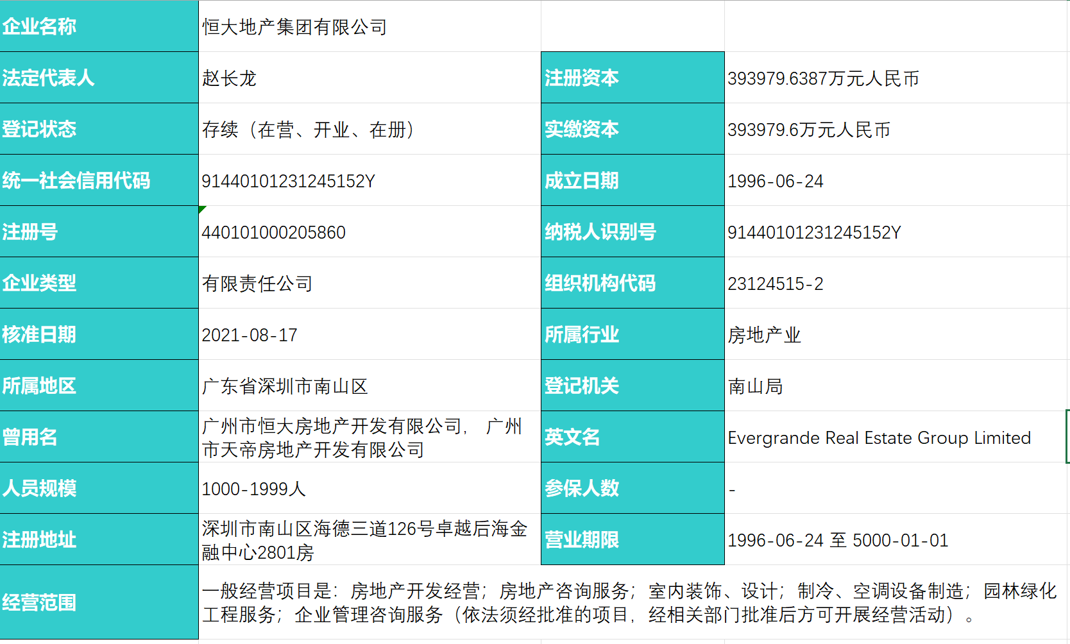Select the 所属行业 label cell
This screenshot has width=1070, height=644.
633,334
